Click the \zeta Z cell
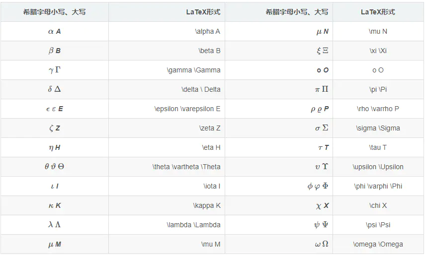This screenshot has height=256, width=425. click(x=167, y=128)
